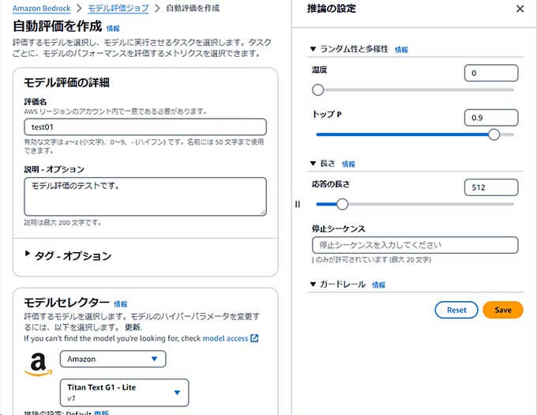This screenshot has width=537, height=415.
Task: Click 更新 link next to 推論の設定 Default
Action: (x=101, y=413)
